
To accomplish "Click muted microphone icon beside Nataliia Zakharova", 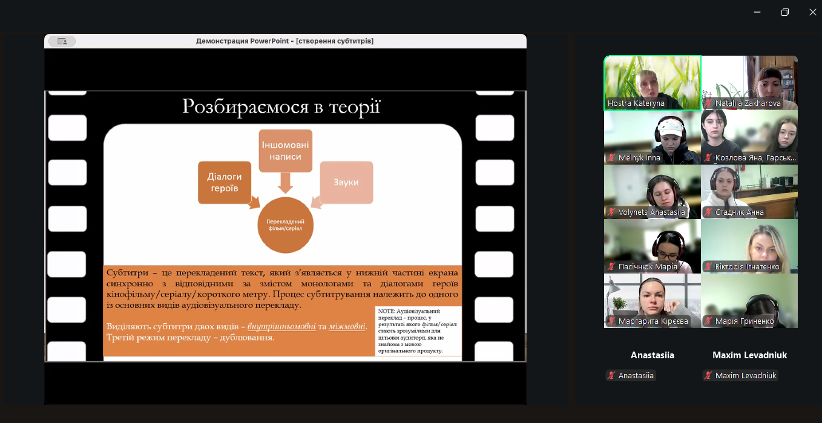I will 708,103.
